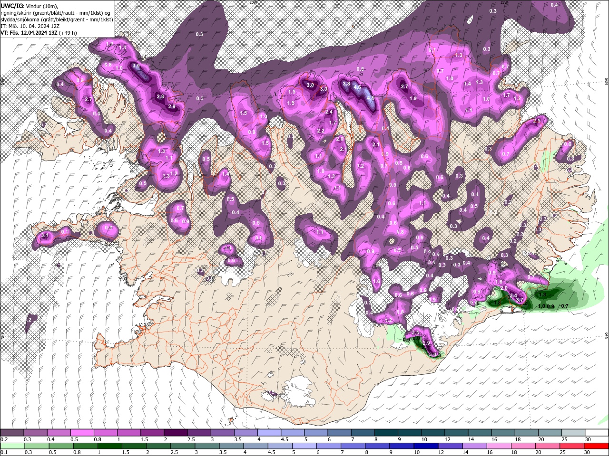
Task: Select lower scale darkest green swatch 1 to 1.5
Action: pos(109,446)
